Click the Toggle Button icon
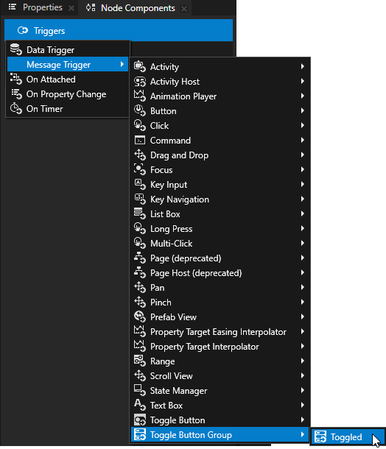 pos(140,420)
